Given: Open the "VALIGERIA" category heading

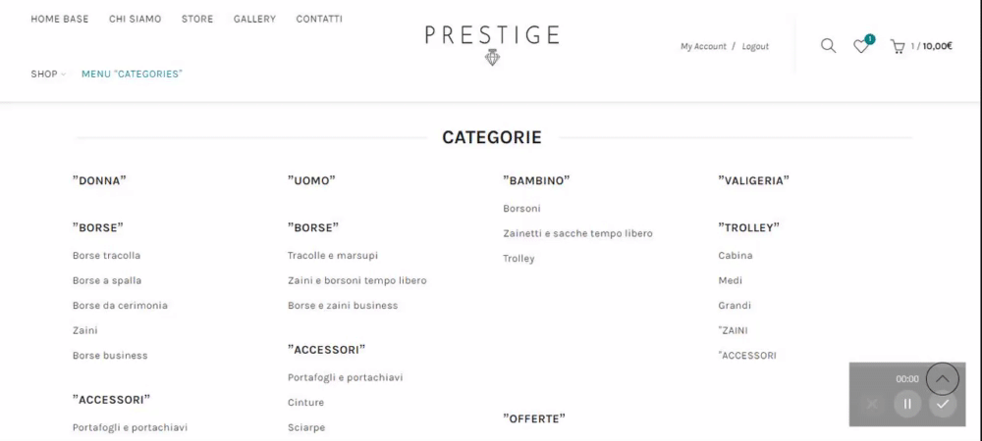Looking at the screenshot, I should 753,180.
